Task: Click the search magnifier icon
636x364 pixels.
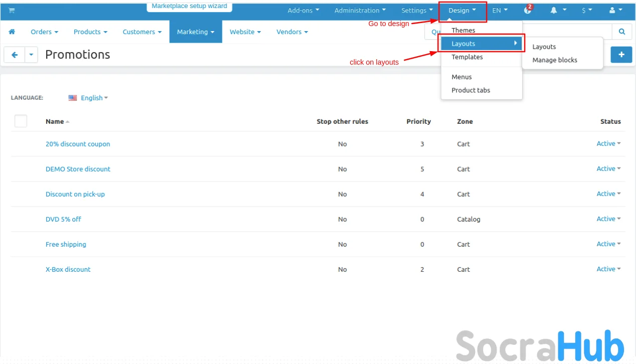Action: (x=622, y=32)
